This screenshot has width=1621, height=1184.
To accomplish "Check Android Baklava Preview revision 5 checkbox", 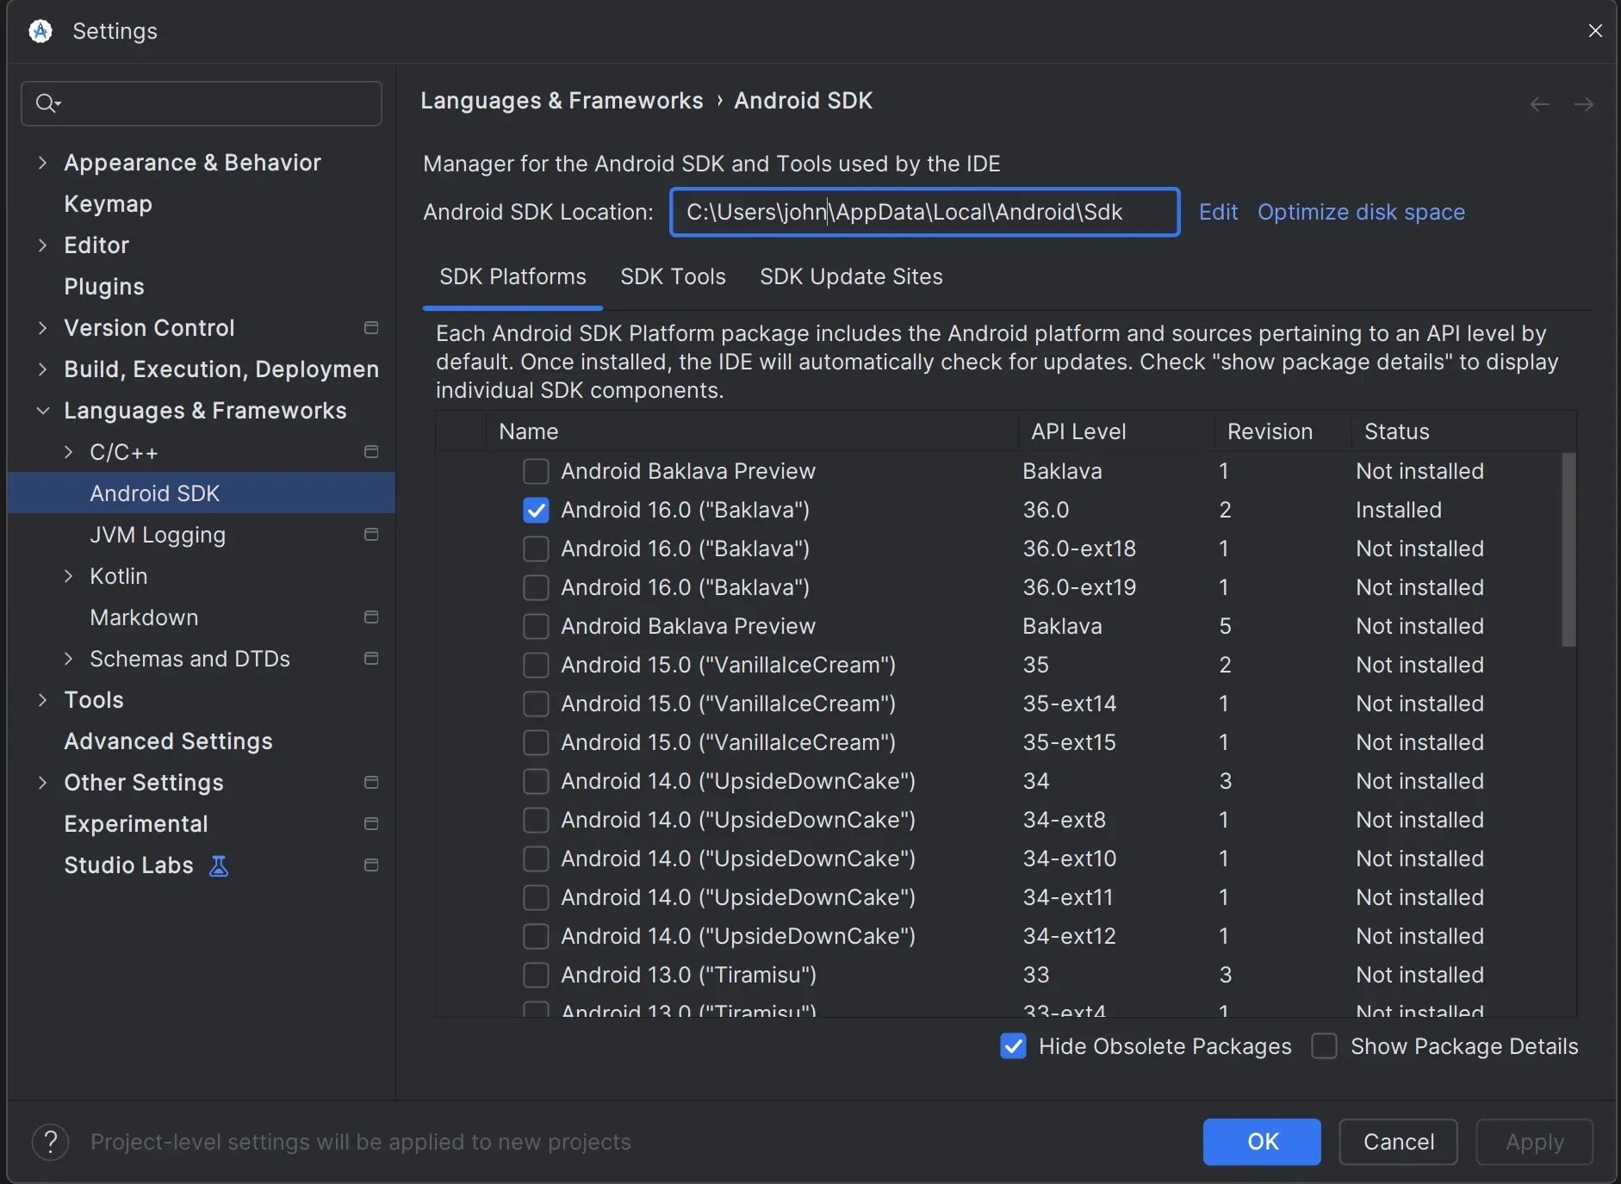I will tap(536, 627).
